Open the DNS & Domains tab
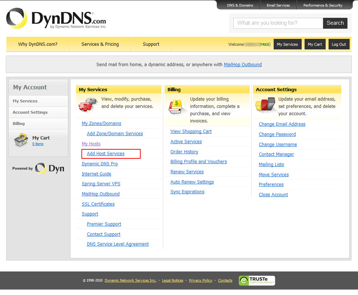This screenshot has height=295, width=358. pyautogui.click(x=240, y=5)
